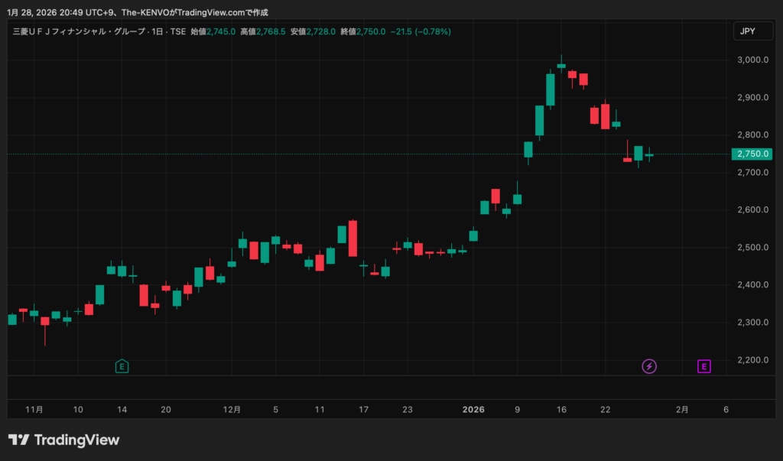Click the purple lightning bolt icon
The image size is (783, 461).
pyautogui.click(x=649, y=366)
